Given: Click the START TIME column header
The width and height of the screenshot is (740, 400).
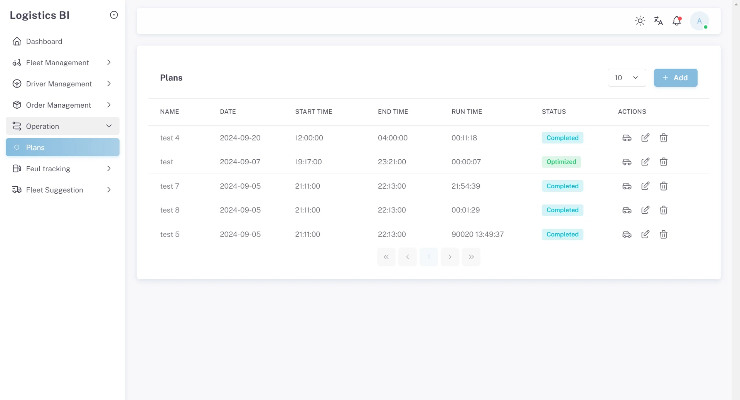Looking at the screenshot, I should coord(314,111).
